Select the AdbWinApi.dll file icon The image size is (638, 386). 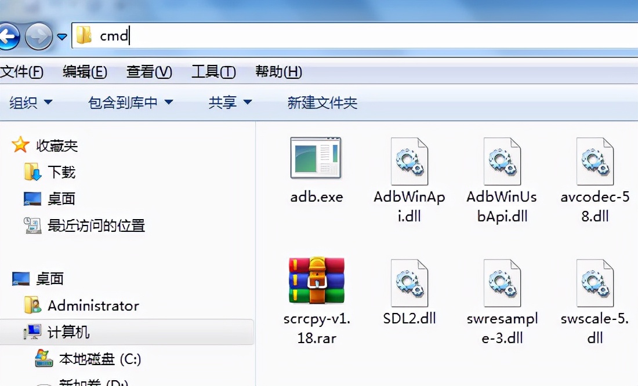409,162
